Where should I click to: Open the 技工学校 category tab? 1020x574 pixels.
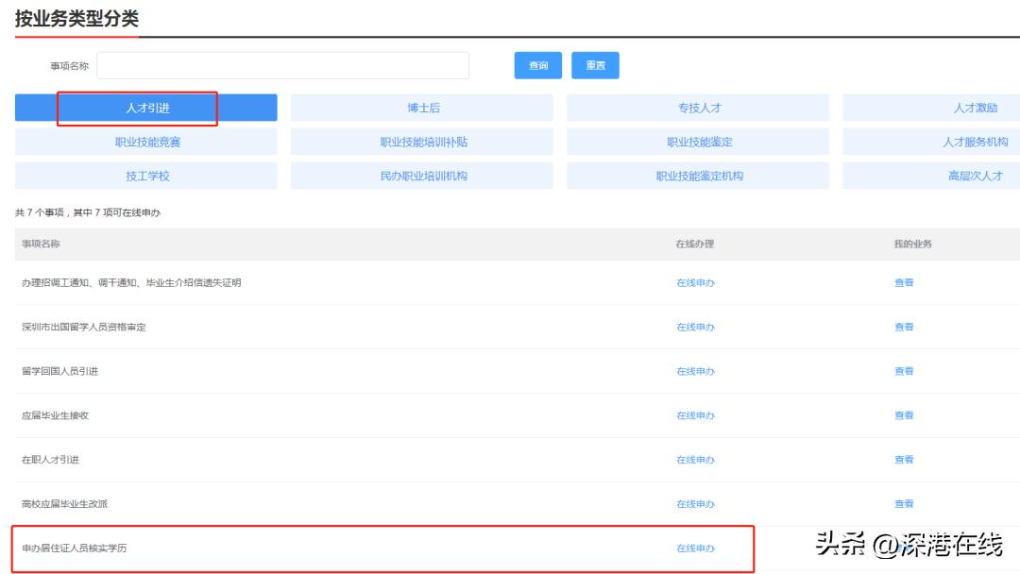146,176
